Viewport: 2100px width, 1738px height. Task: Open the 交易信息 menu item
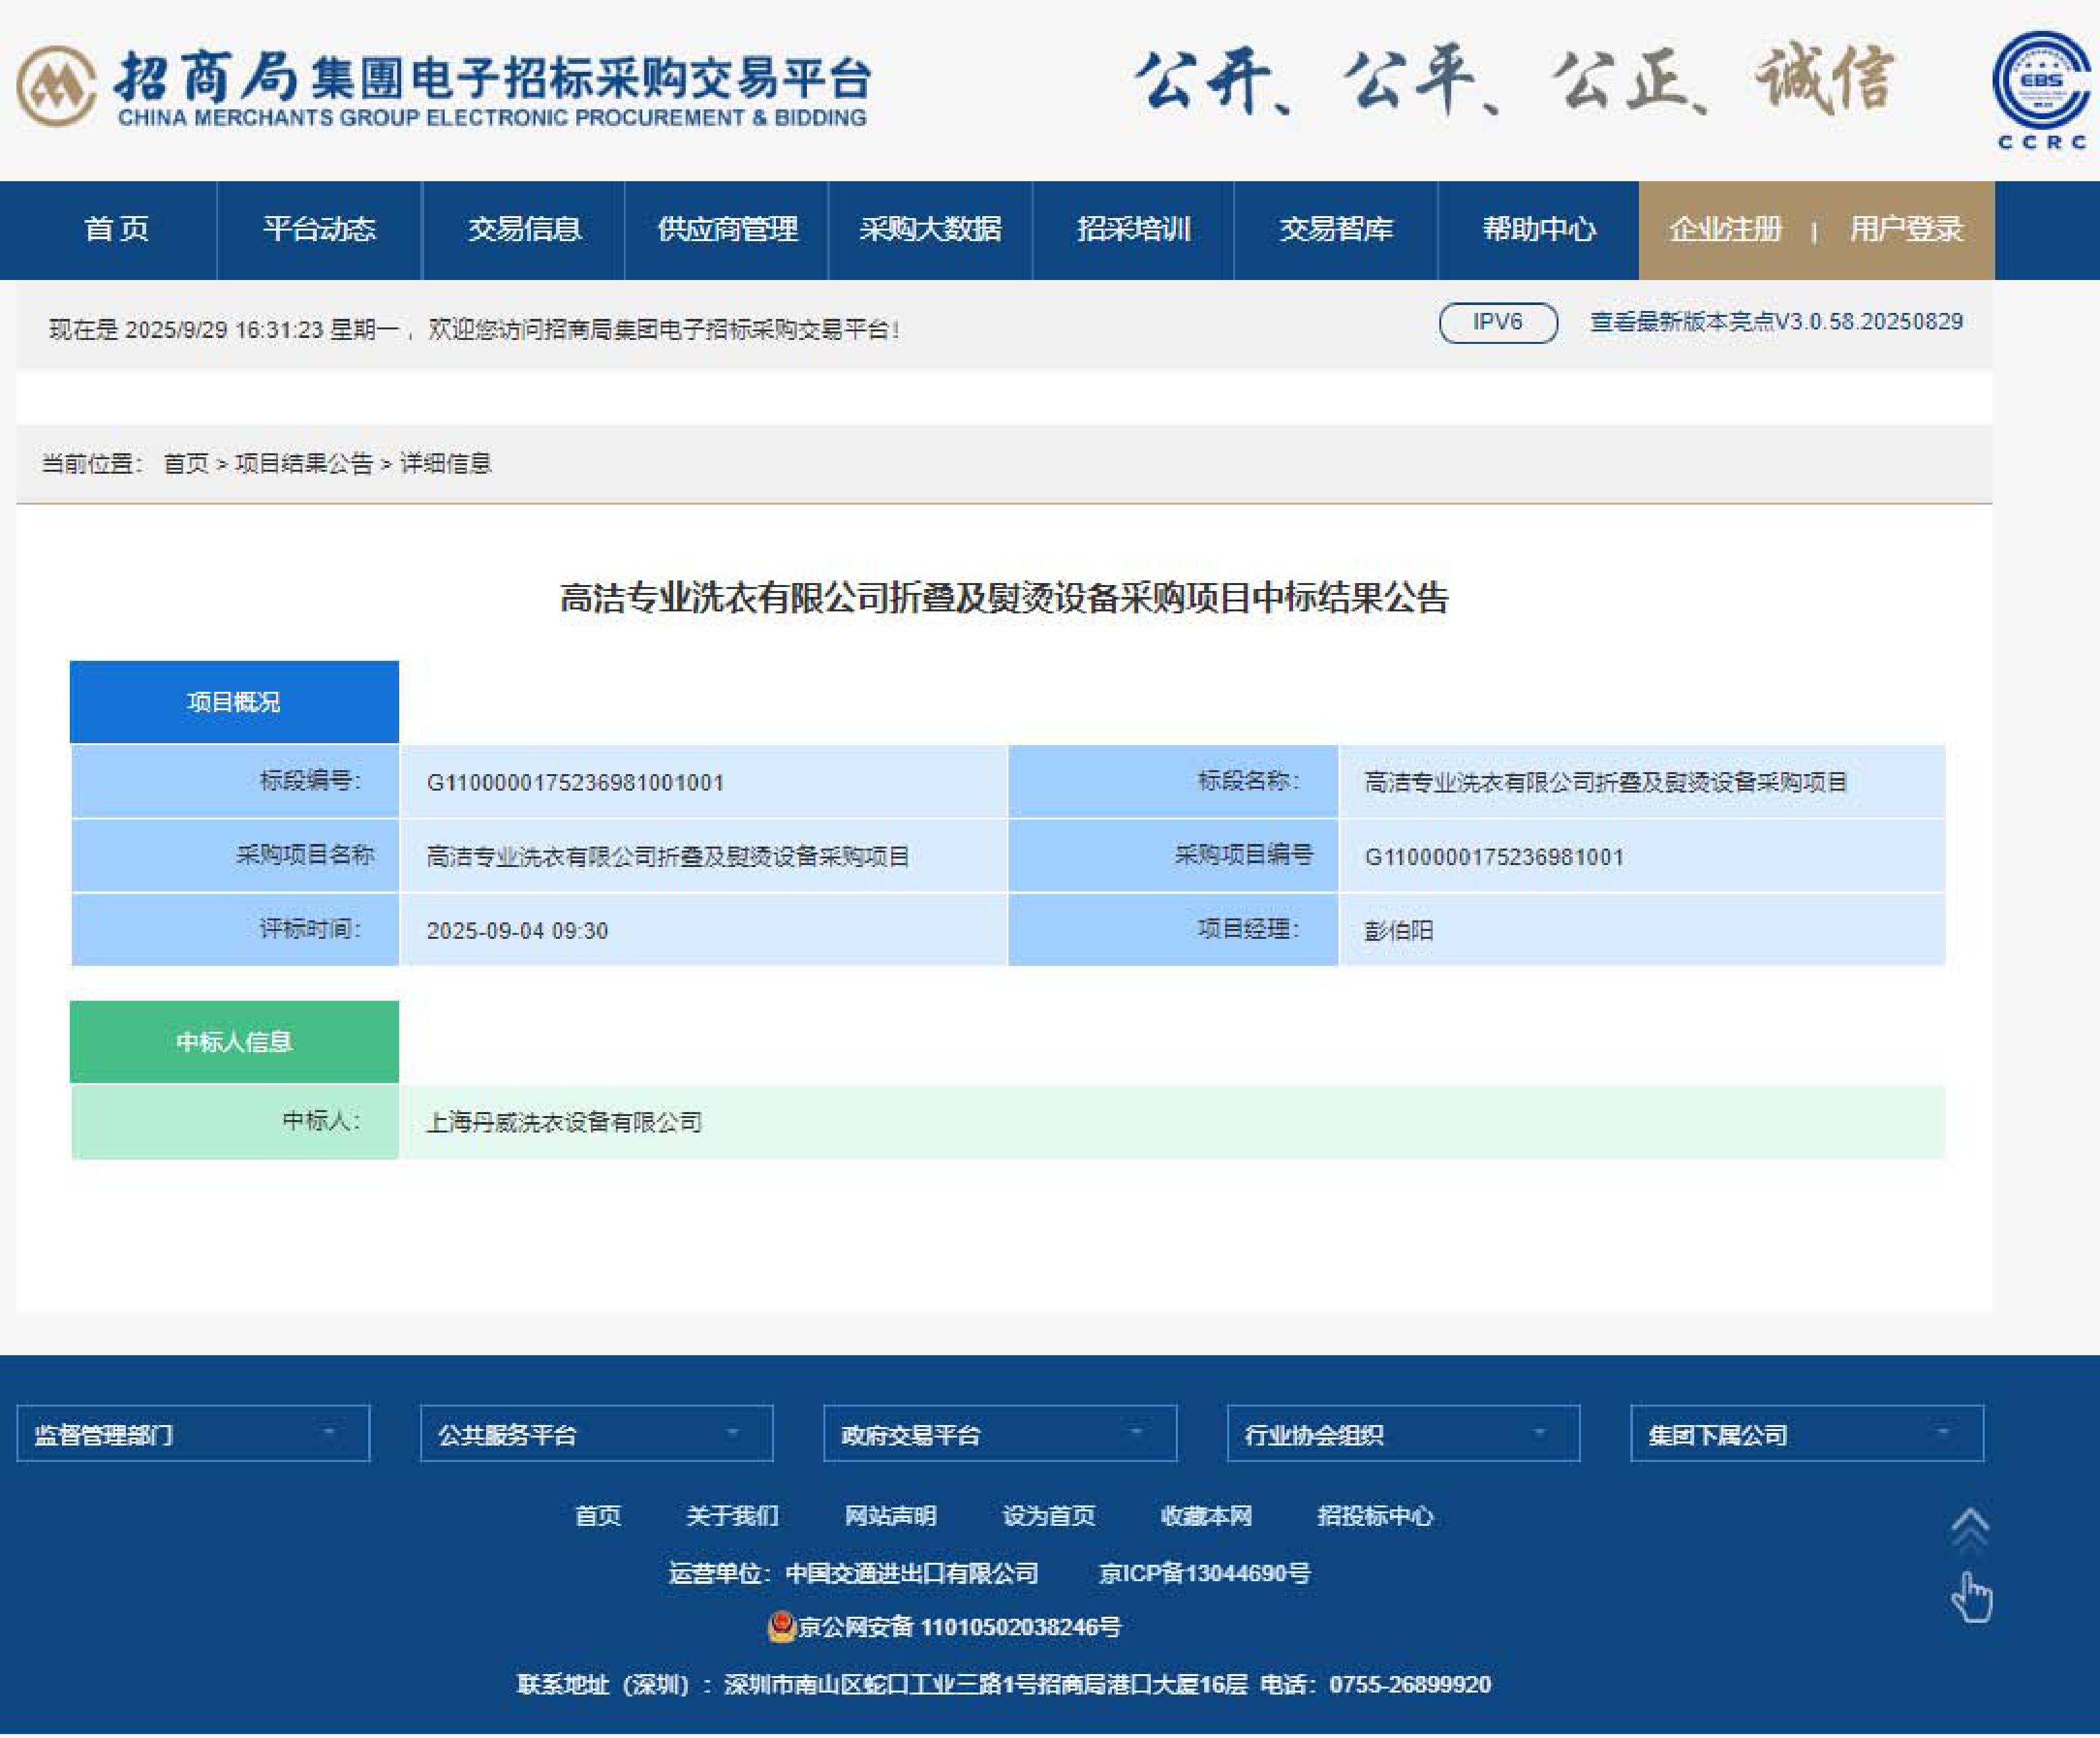coord(524,230)
